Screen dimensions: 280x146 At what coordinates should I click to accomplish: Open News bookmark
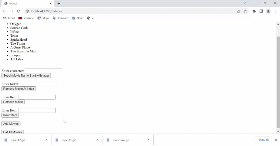(x=78, y=18)
